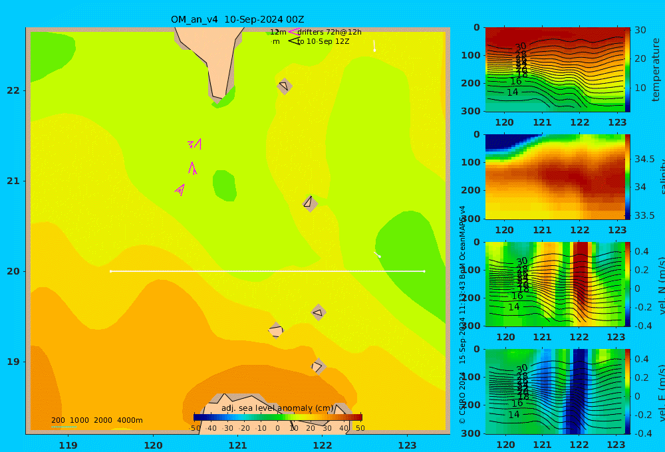Open the temperature section panel
The height and width of the screenshot is (452, 665).
[555, 70]
